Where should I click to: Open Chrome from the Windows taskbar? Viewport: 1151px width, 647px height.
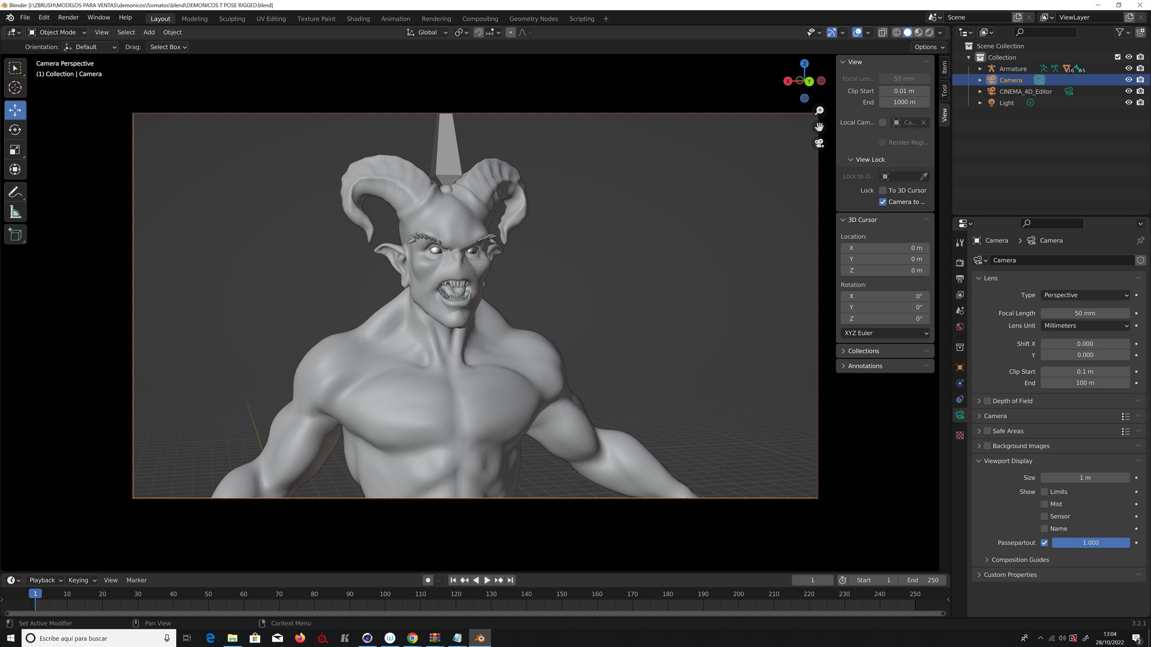point(412,638)
